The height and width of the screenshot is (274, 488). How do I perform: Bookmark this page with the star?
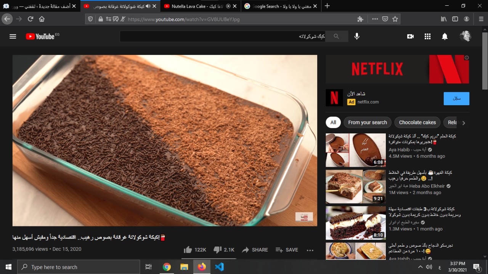click(x=395, y=19)
